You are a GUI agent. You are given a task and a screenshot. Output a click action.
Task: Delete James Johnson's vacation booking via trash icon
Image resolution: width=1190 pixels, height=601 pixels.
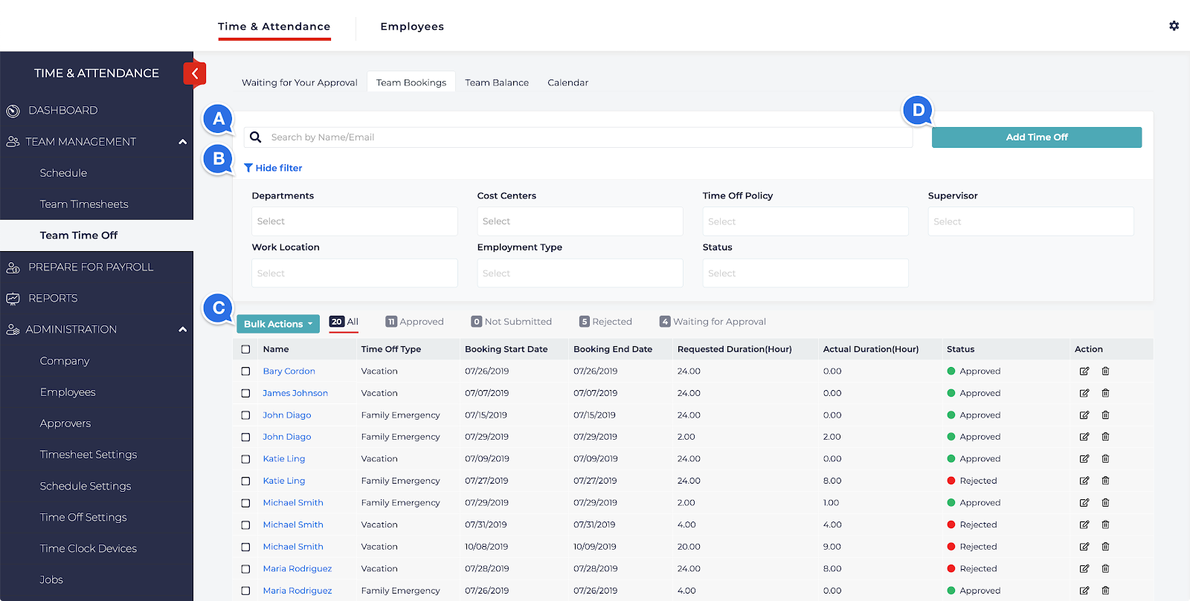click(1105, 393)
